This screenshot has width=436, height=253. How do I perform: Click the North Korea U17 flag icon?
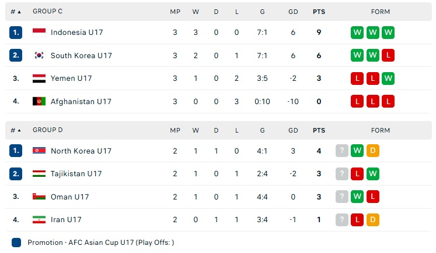point(39,151)
